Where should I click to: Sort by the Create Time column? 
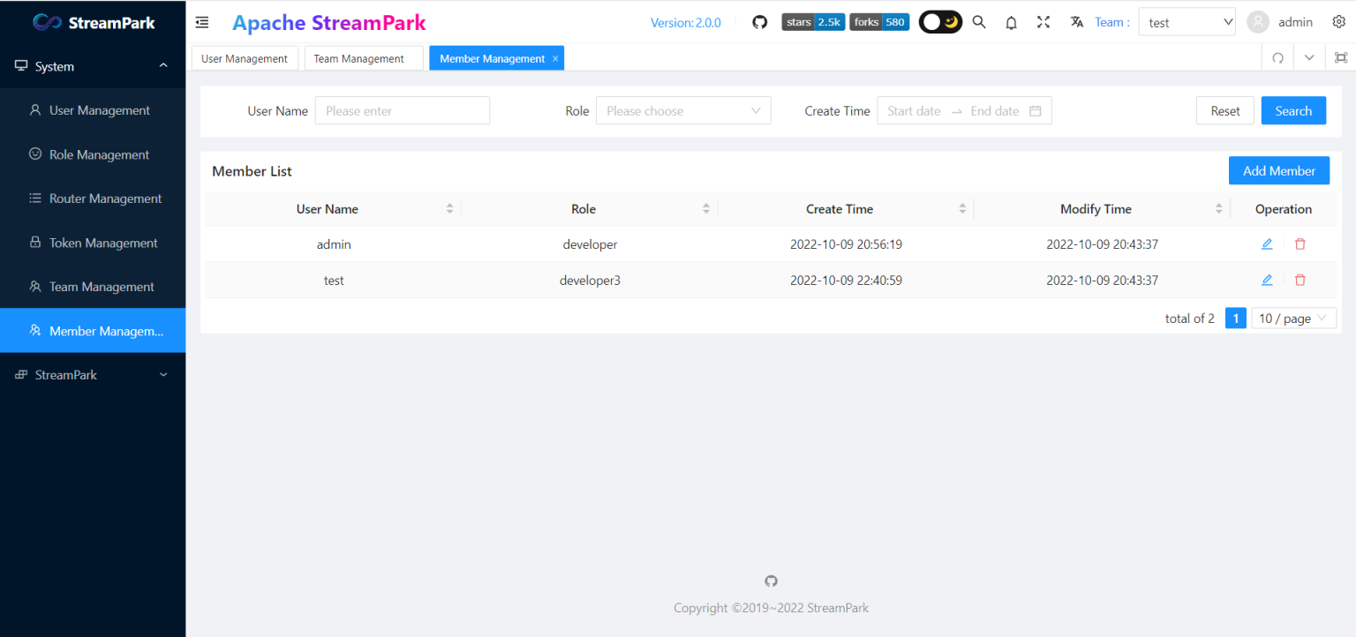point(846,209)
